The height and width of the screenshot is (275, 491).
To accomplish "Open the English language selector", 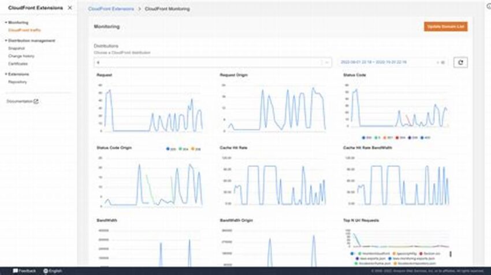I will [53, 271].
